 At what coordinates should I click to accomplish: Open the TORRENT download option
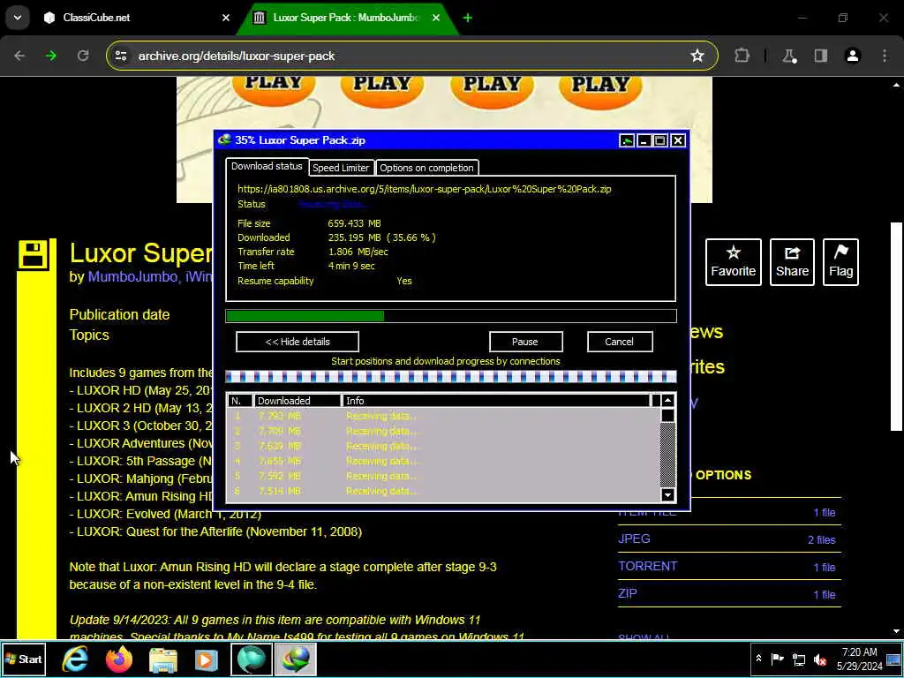click(x=647, y=566)
